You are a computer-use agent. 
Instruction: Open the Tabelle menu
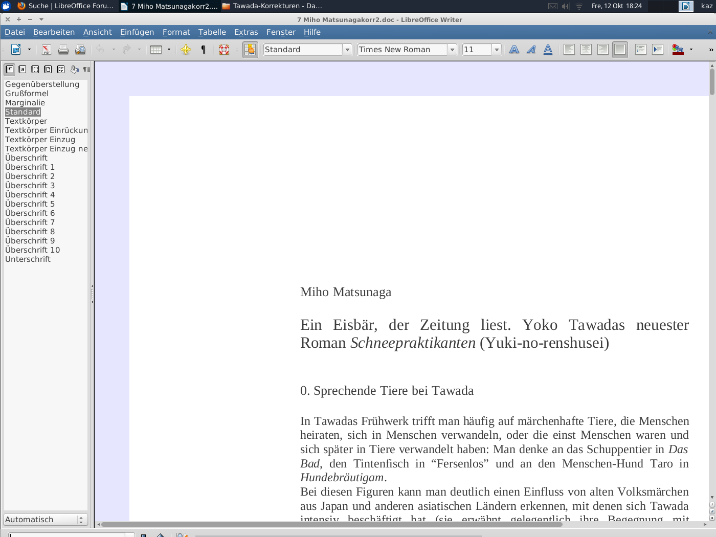coord(212,32)
